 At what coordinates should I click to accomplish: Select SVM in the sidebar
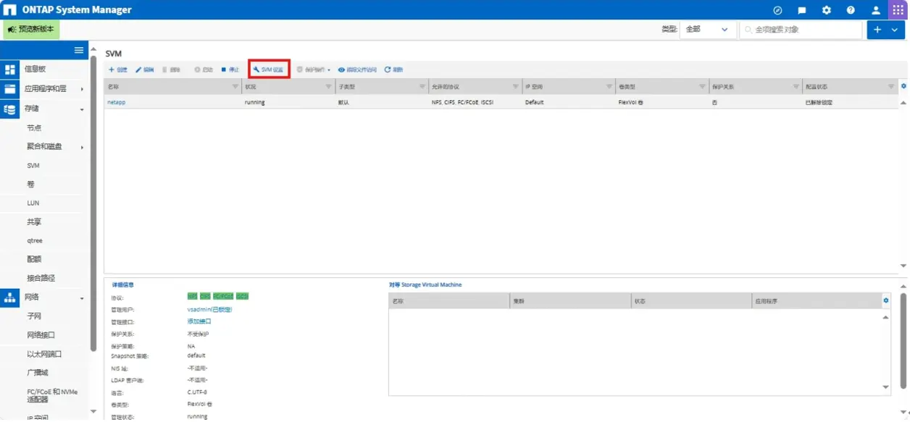pos(33,166)
